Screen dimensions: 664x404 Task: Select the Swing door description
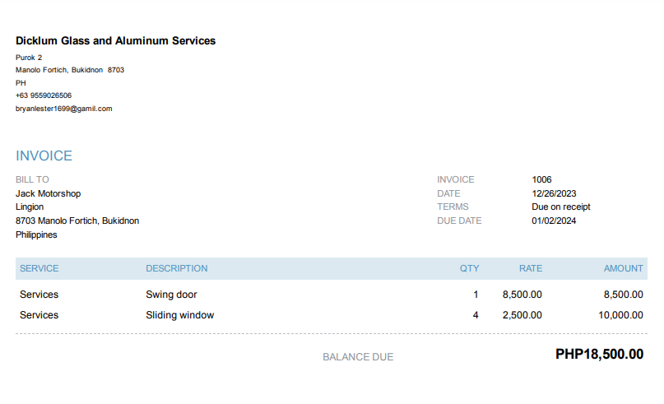[171, 295]
